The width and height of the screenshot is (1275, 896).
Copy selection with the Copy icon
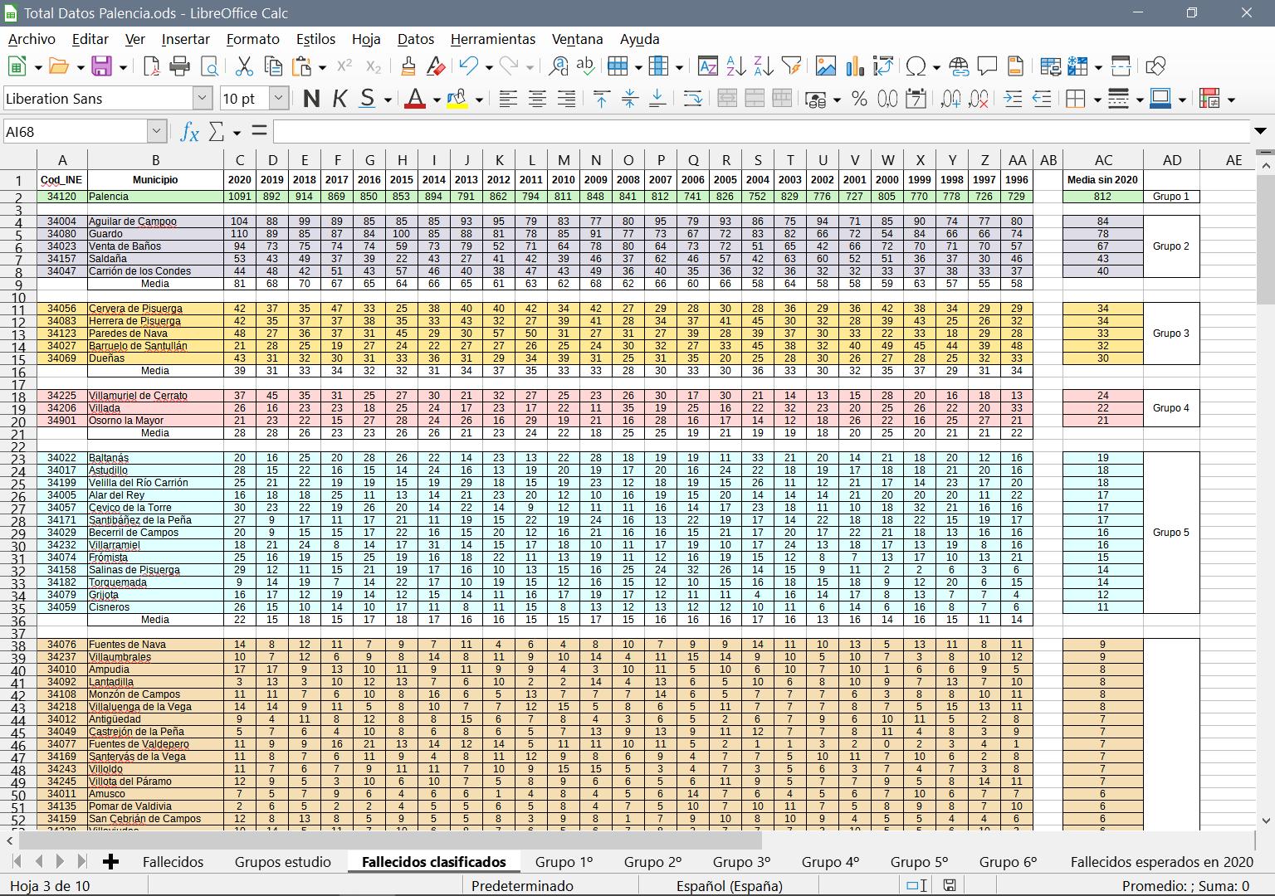coord(273,66)
